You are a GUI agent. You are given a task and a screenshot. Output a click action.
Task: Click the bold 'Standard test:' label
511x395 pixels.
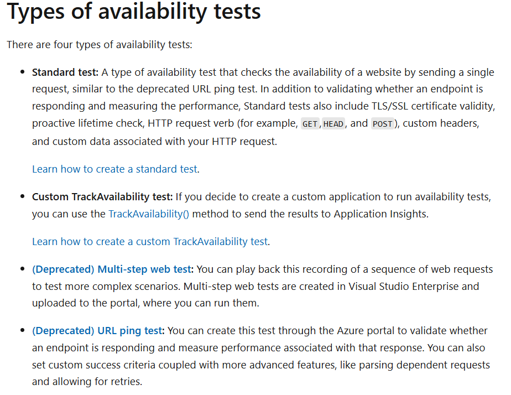coord(65,72)
